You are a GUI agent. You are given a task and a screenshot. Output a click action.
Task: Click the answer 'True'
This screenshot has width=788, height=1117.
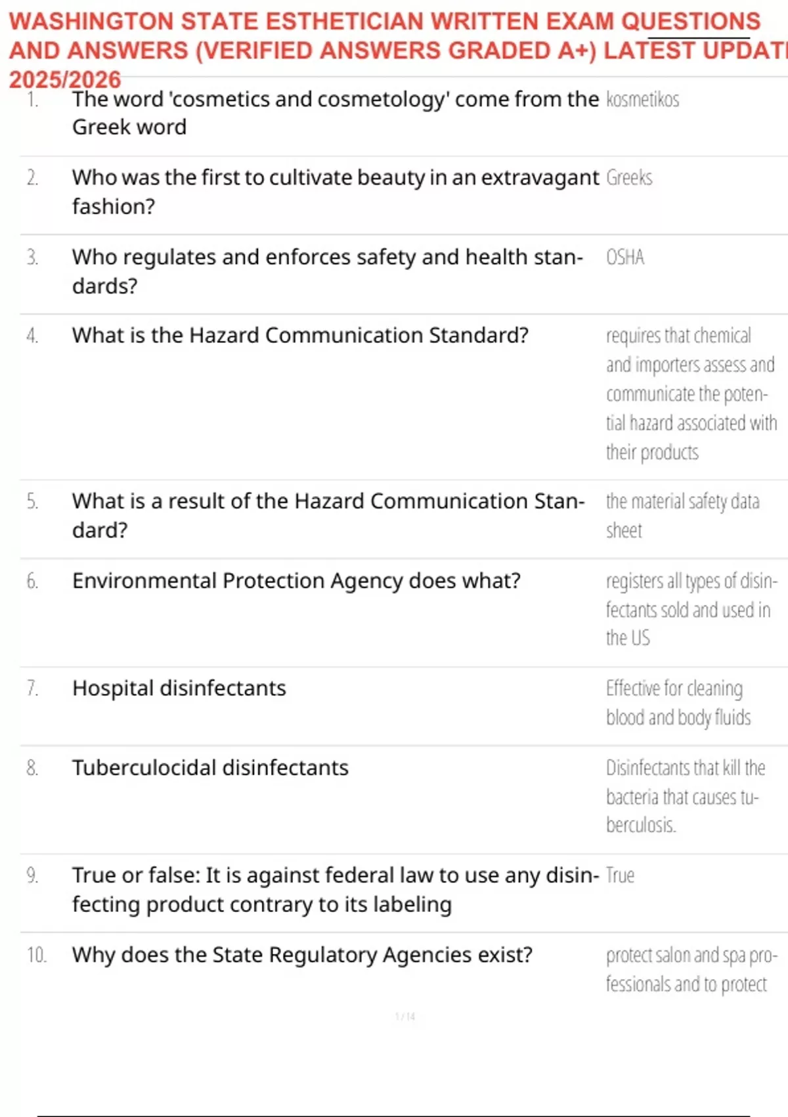click(x=620, y=876)
